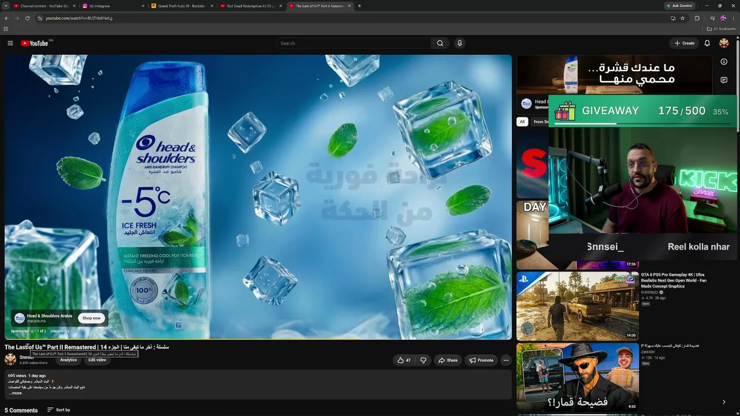740x416 pixels.
Task: Open YouTube notifications bell
Action: click(x=706, y=43)
